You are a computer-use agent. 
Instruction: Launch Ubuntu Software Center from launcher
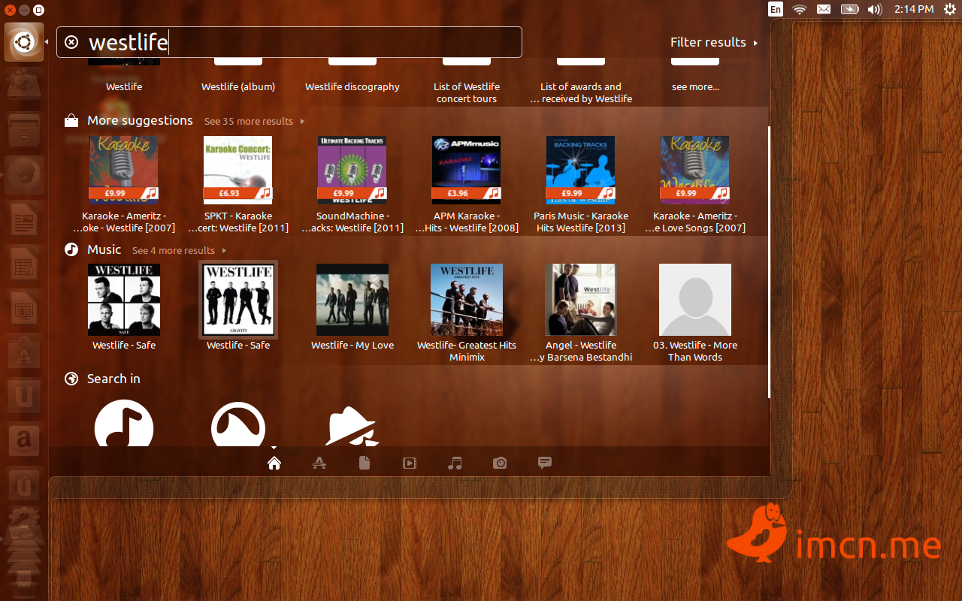(23, 351)
